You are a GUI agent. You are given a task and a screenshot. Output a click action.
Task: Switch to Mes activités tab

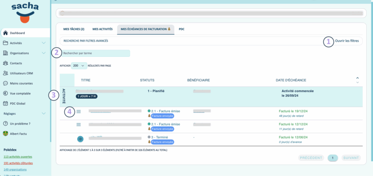102,29
